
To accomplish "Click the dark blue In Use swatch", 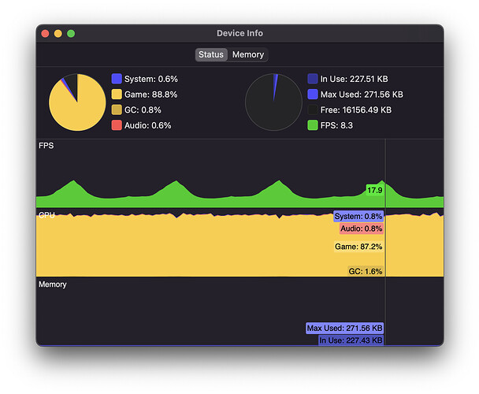I will point(313,79).
